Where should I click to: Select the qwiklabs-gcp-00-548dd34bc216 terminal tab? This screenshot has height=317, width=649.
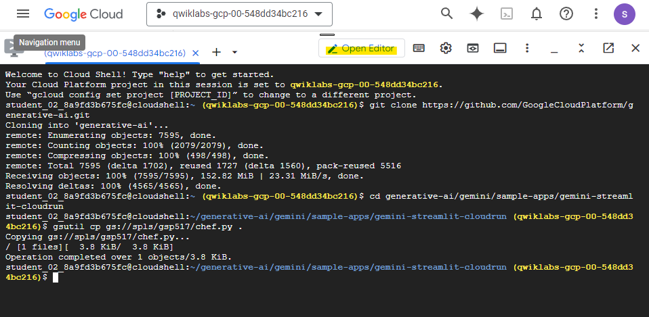coord(115,53)
